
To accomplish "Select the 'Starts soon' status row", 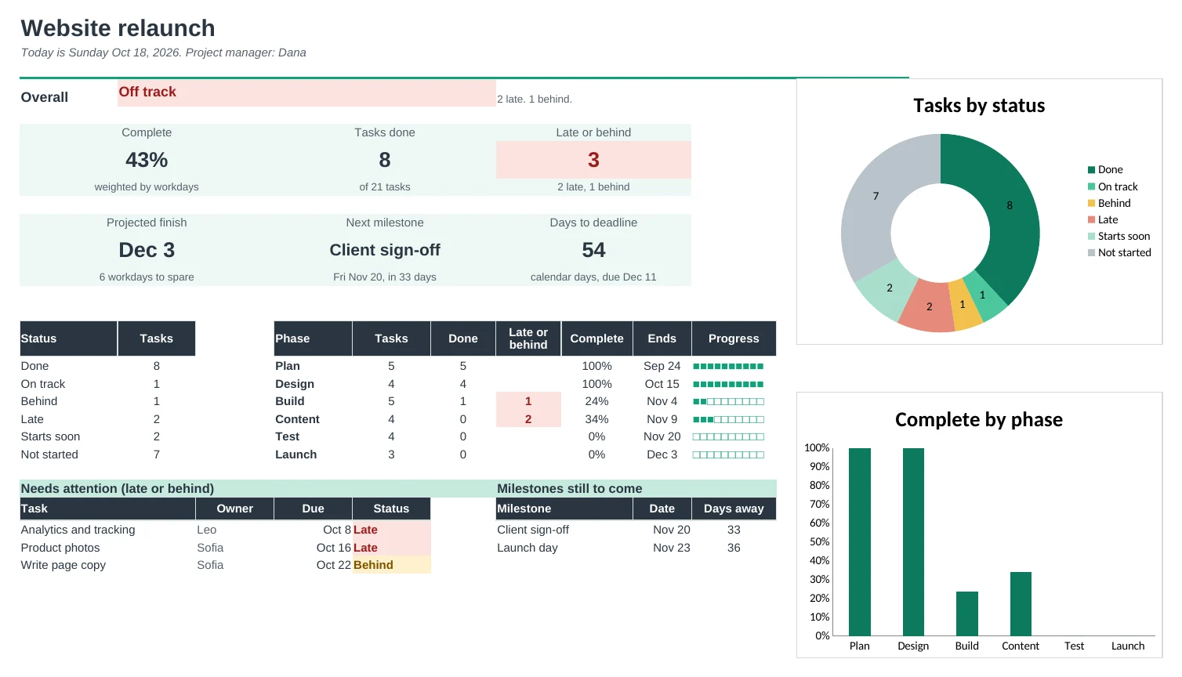I will tap(107, 436).
